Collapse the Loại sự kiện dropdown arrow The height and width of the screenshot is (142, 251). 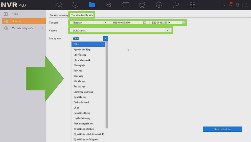coord(105,39)
